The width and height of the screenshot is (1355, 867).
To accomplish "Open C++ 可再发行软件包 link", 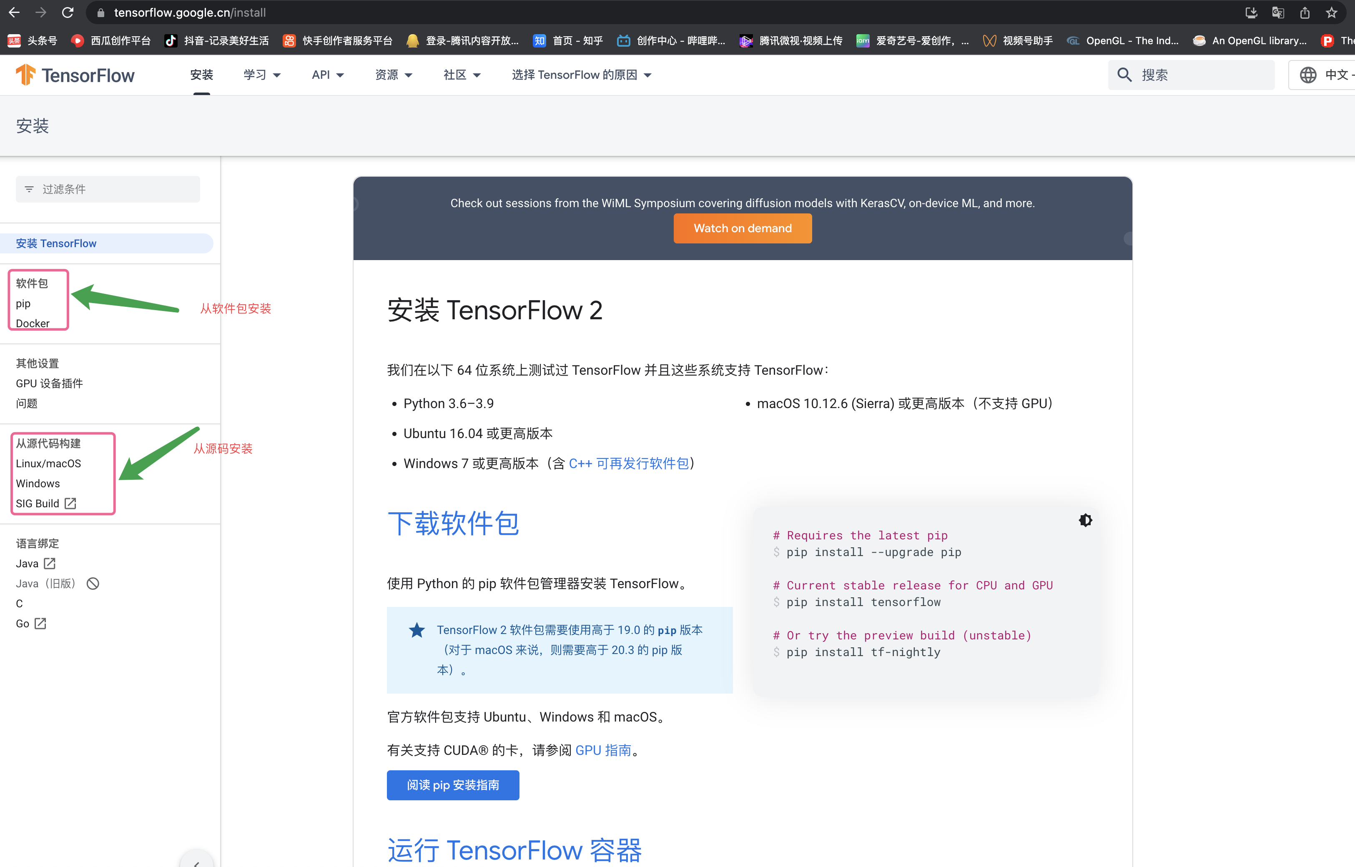I will [x=629, y=464].
